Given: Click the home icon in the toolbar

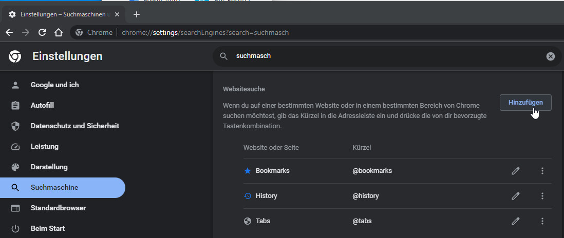Looking at the screenshot, I should point(59,32).
